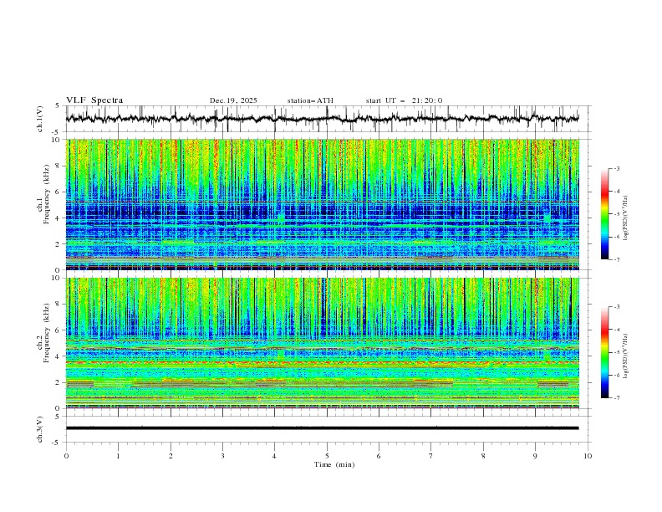Click the "start UT = 21:20:0" text

404,100
